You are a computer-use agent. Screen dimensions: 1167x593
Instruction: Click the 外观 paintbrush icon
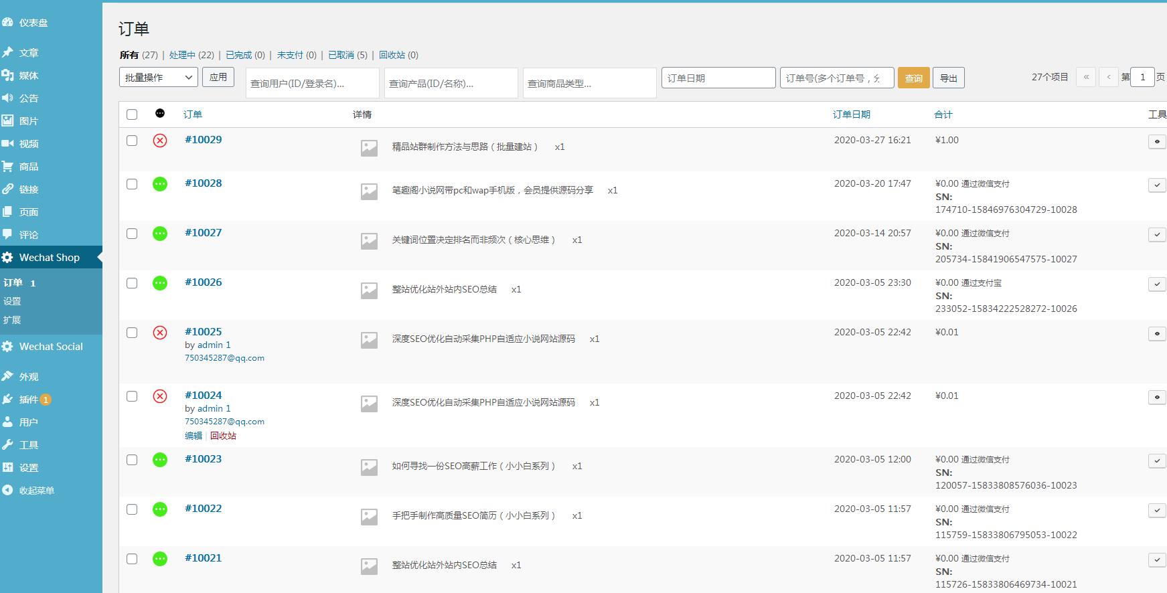point(7,376)
